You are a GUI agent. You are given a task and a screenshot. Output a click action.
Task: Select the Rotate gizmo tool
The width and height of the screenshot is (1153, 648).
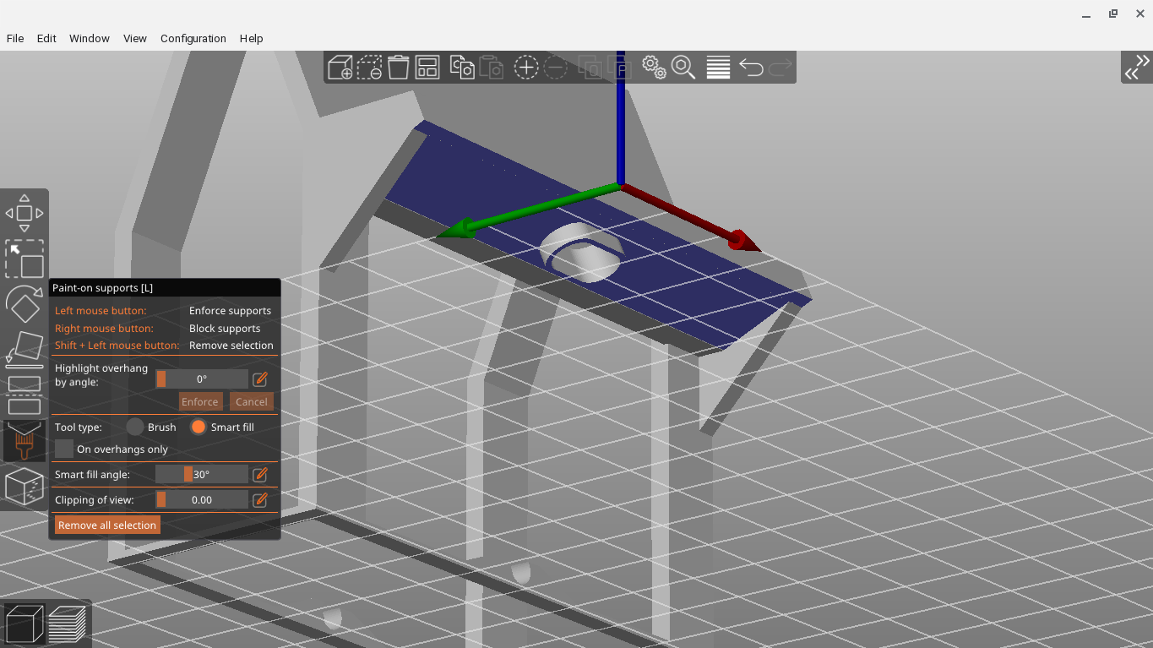coord(24,304)
